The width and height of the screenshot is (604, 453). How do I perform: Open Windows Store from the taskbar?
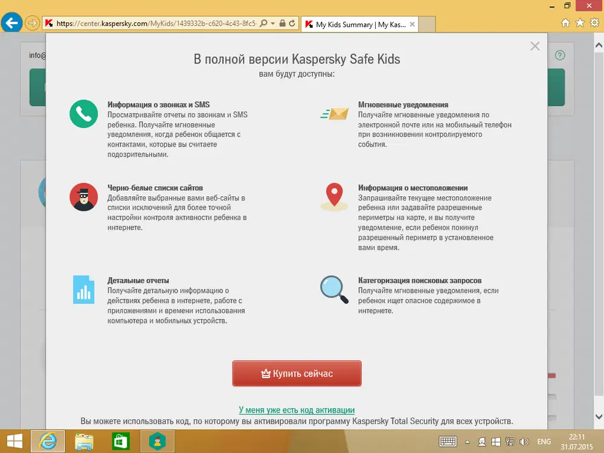121,442
